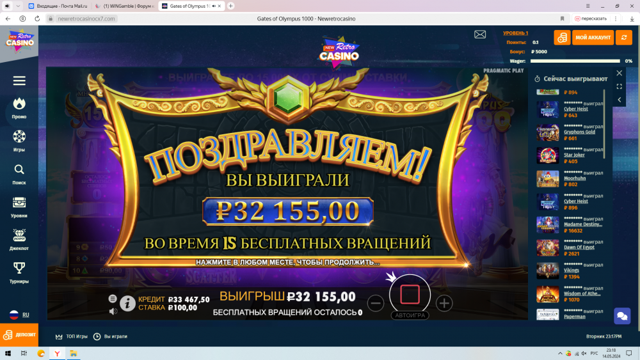The height and width of the screenshot is (360, 640).
Task: Decrease the bet with the minus button
Action: click(376, 303)
